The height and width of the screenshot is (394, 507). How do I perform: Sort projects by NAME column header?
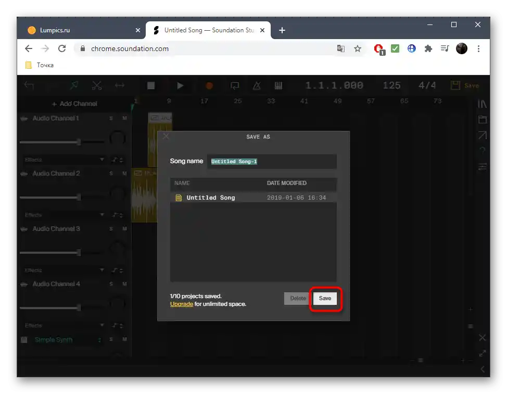[x=182, y=183]
